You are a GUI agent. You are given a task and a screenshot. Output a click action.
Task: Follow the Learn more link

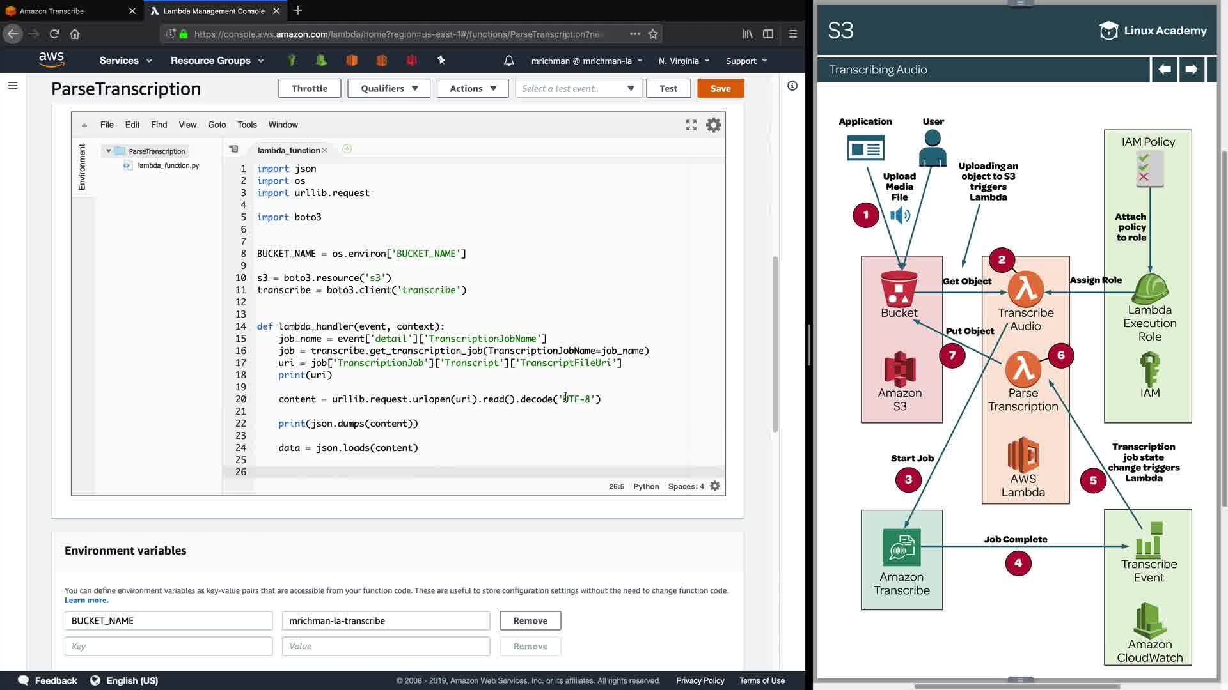pyautogui.click(x=86, y=601)
